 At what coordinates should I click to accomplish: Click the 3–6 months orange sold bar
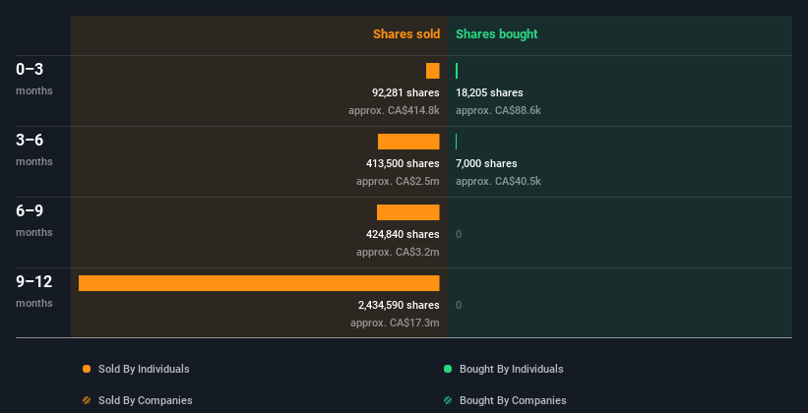click(x=408, y=142)
